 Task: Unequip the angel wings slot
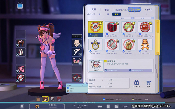click(80, 80)
